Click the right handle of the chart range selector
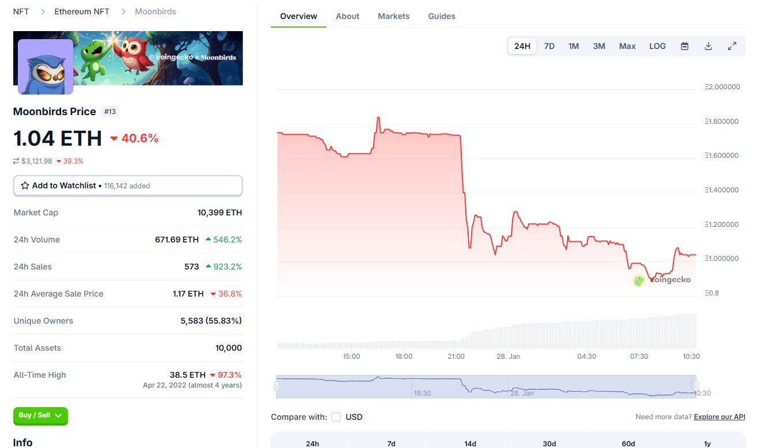The height and width of the screenshot is (448, 772). pyautogui.click(x=696, y=386)
